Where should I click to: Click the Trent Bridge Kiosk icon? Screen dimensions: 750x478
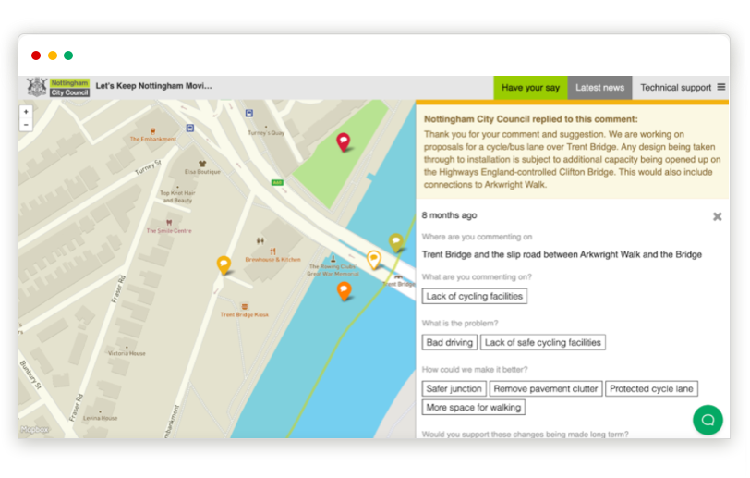pyautogui.click(x=245, y=307)
